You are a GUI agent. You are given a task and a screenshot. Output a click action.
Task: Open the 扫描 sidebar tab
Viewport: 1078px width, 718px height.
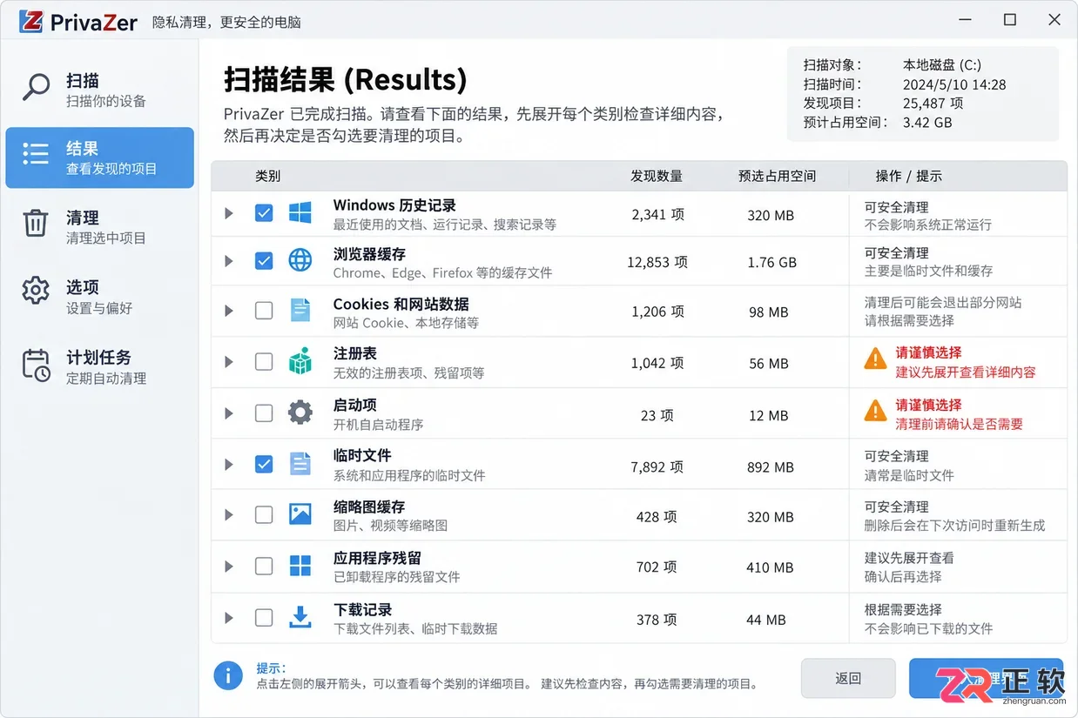click(99, 89)
